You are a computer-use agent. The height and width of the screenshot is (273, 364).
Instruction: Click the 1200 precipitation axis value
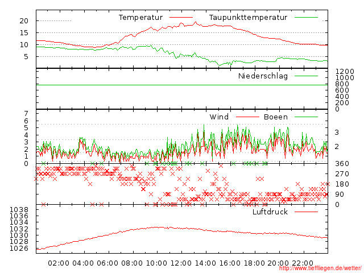(345, 71)
